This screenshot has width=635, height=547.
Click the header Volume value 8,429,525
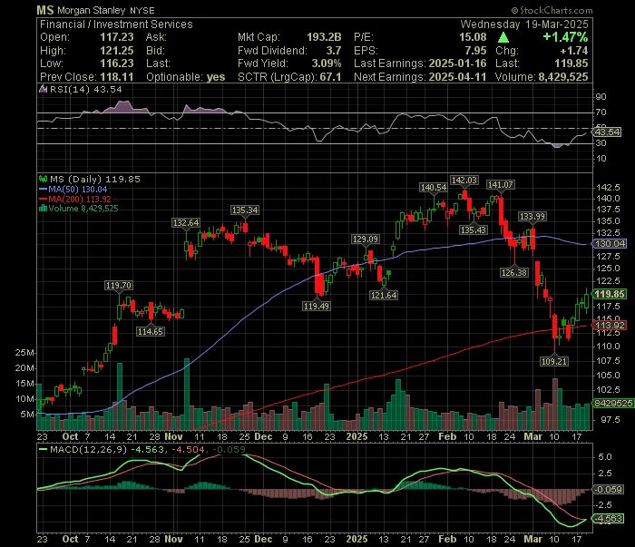[563, 77]
